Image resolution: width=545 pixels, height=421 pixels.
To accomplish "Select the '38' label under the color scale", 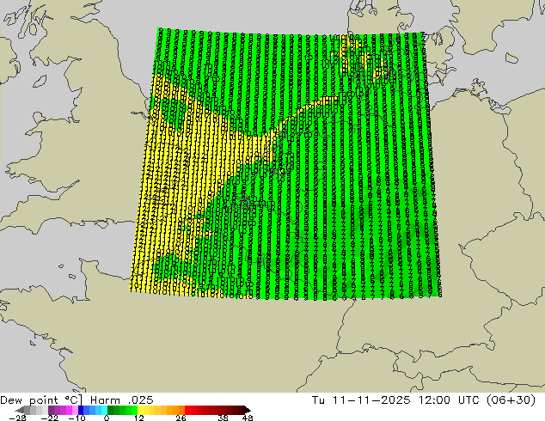I will (x=223, y=418).
